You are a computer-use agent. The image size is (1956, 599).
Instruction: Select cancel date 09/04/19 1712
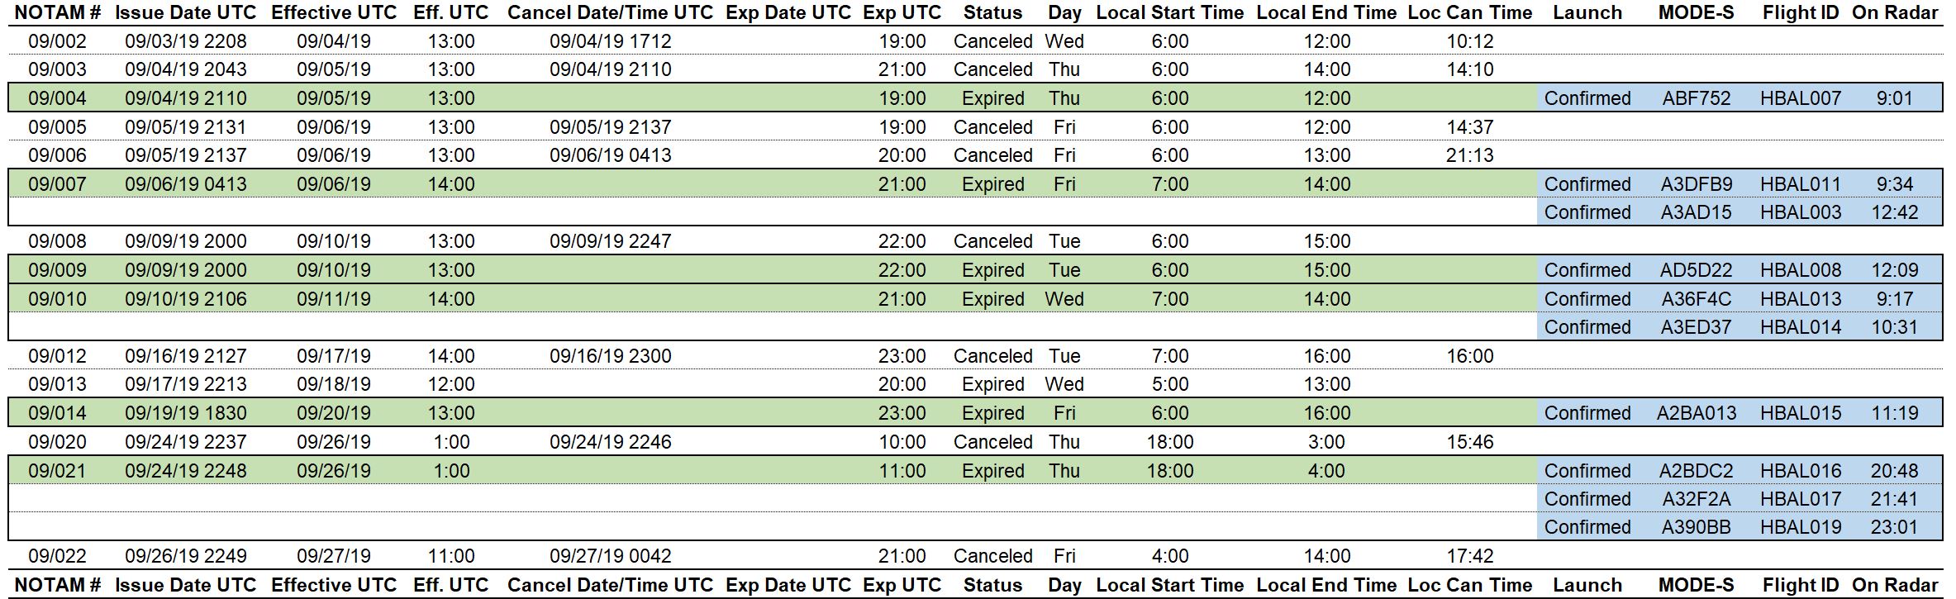tap(610, 41)
